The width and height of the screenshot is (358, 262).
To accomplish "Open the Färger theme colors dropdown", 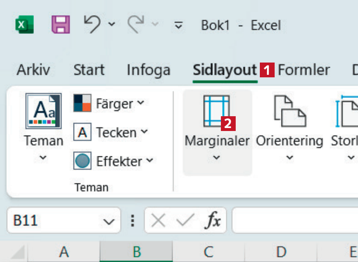I will (x=109, y=104).
